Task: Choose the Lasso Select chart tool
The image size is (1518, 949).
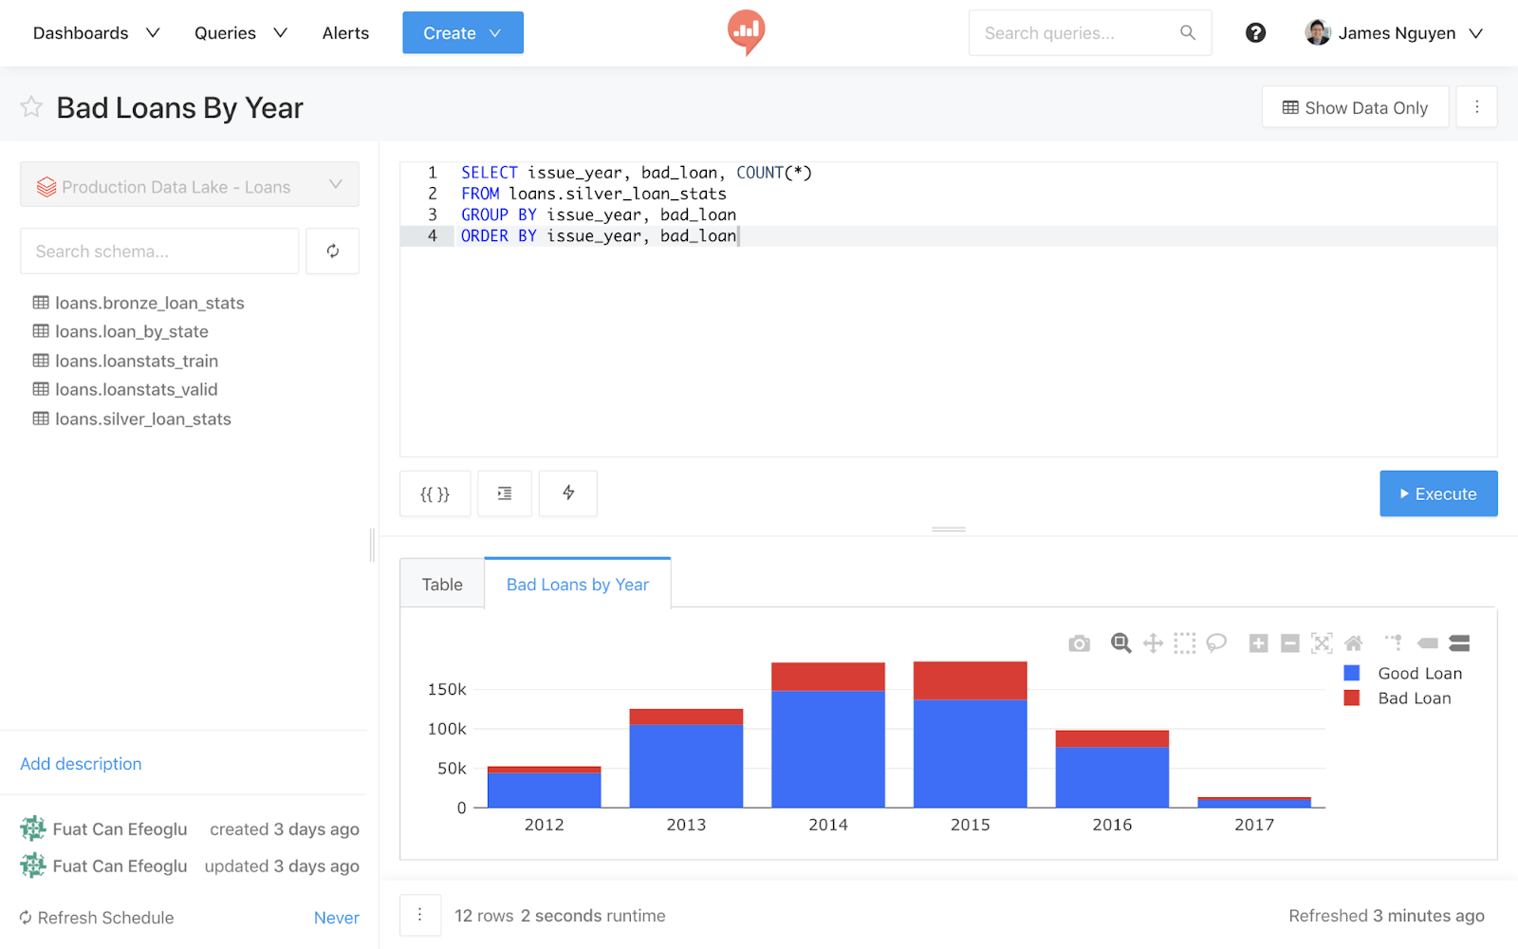Action: pyautogui.click(x=1216, y=643)
